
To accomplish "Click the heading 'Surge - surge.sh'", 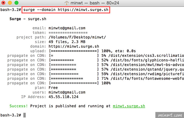I will pyautogui.click(x=28, y=19).
